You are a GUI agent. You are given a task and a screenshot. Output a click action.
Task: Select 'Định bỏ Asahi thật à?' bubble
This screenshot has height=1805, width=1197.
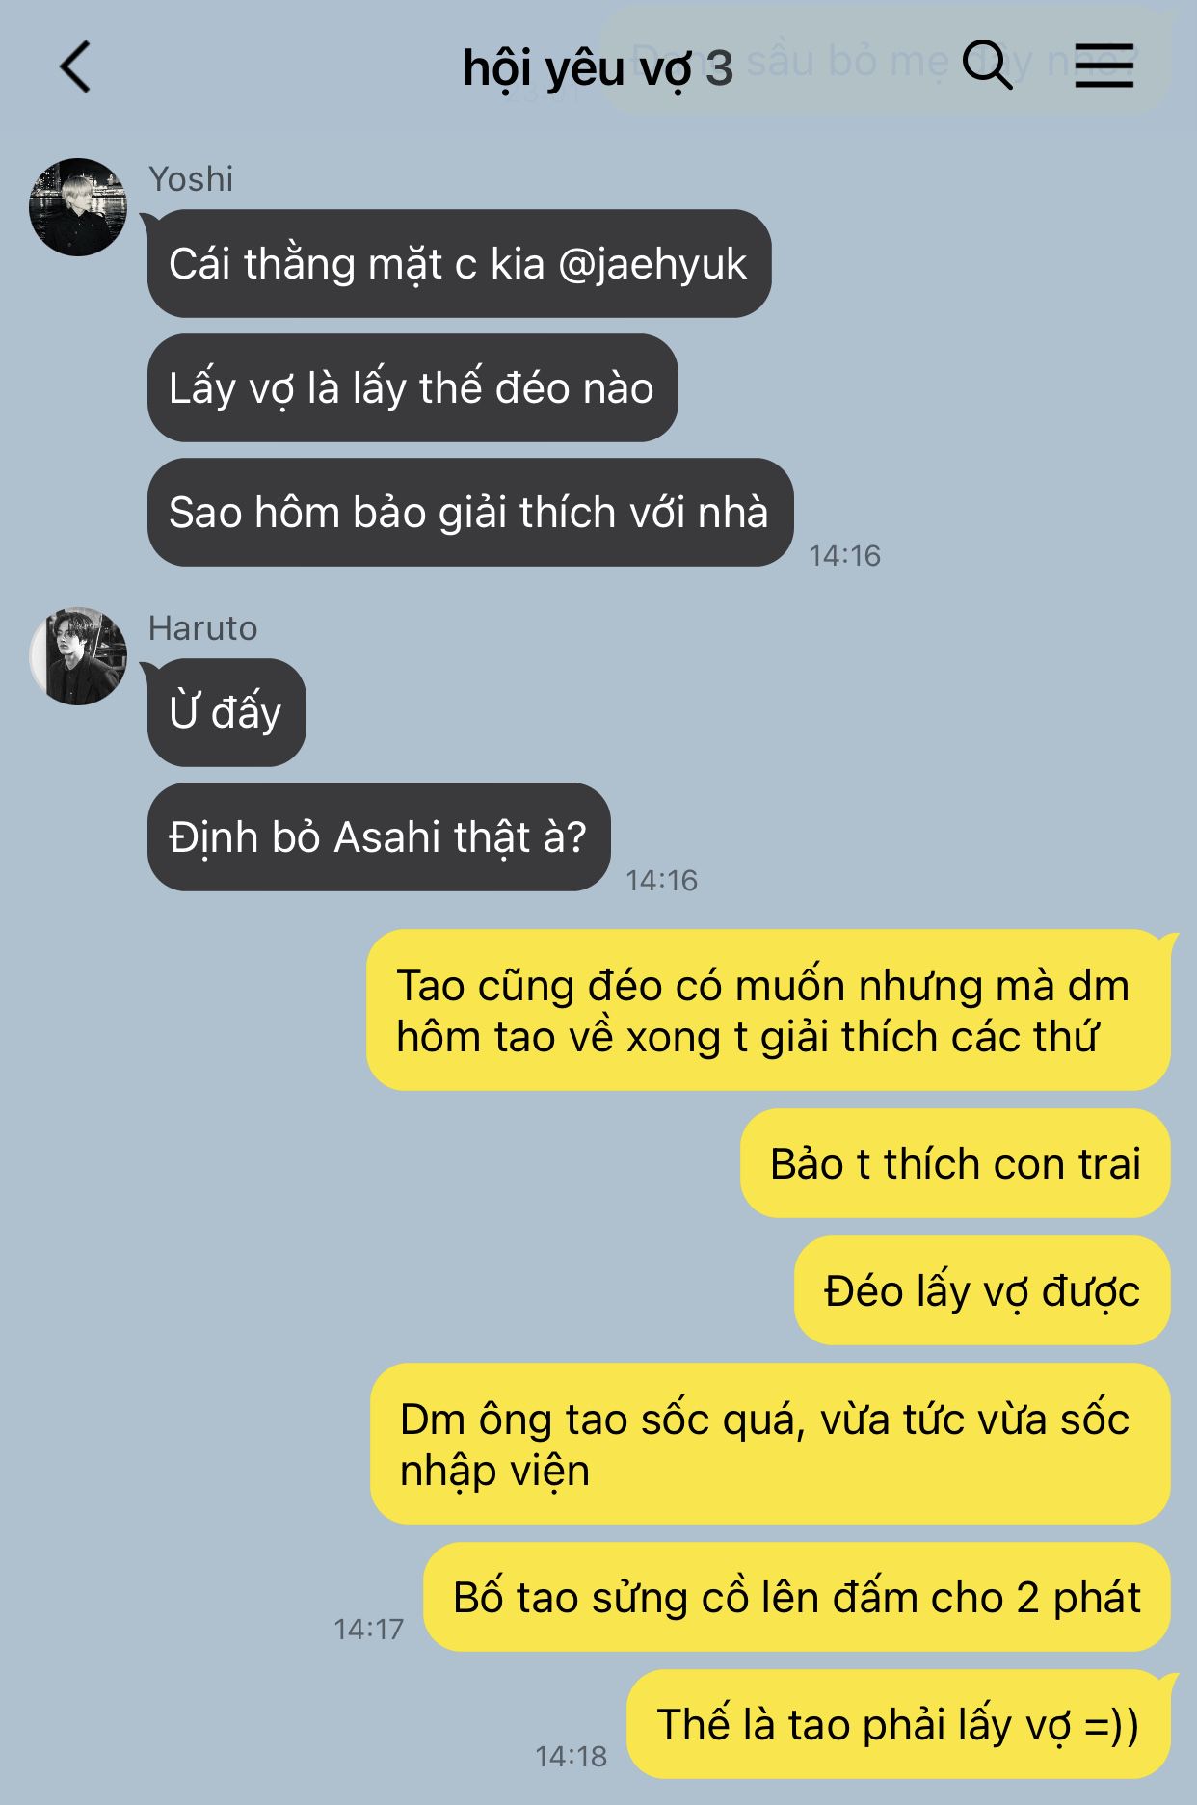pos(379,837)
